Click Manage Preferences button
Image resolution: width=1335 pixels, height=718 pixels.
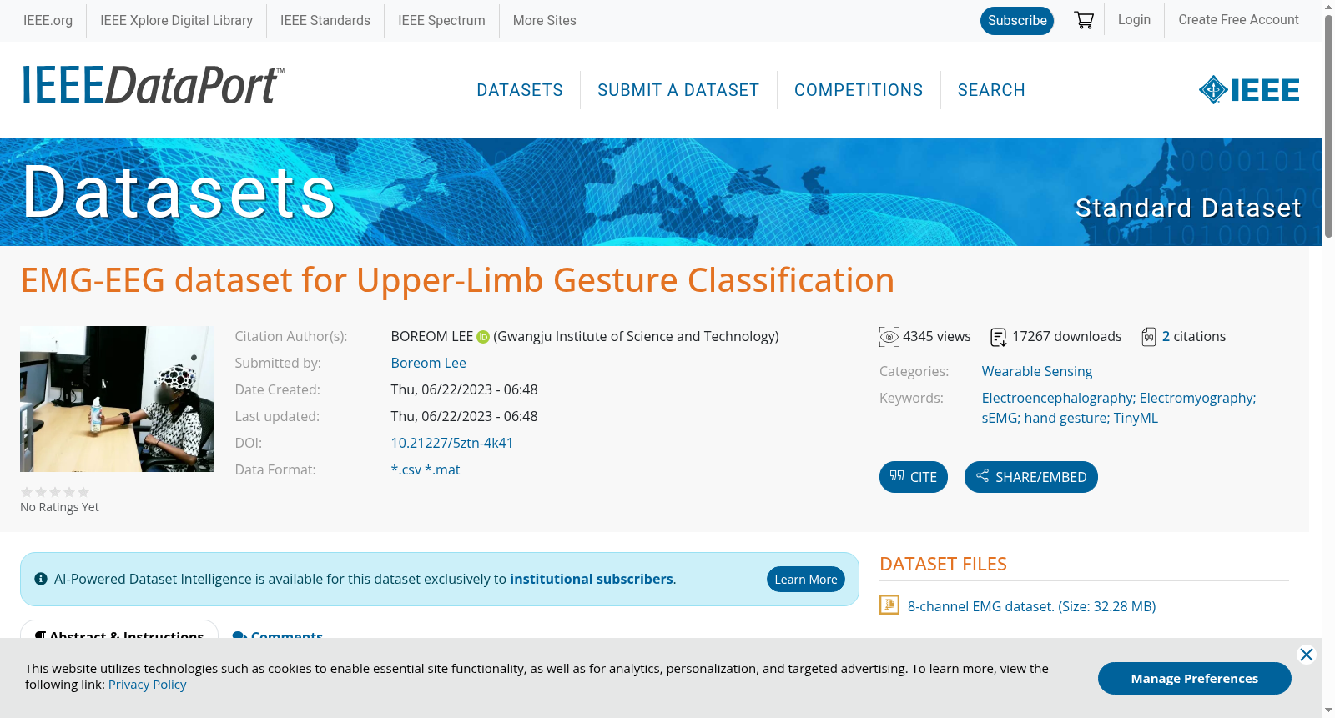pyautogui.click(x=1194, y=678)
